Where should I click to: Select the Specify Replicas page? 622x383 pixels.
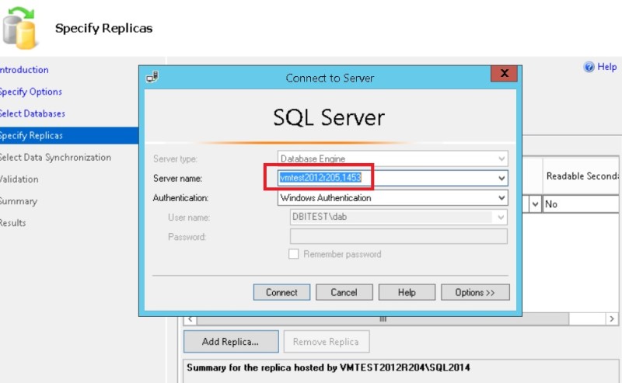69,136
